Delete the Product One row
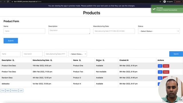 click(x=166, y=66)
